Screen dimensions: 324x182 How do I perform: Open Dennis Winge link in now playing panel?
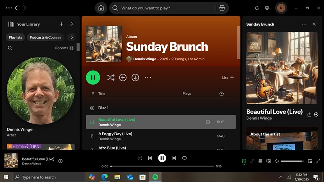(x=259, y=118)
